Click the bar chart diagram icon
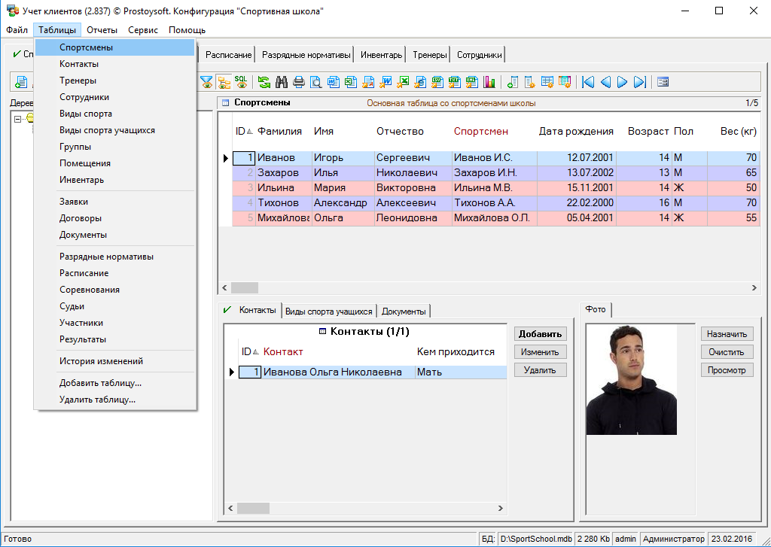 [489, 82]
